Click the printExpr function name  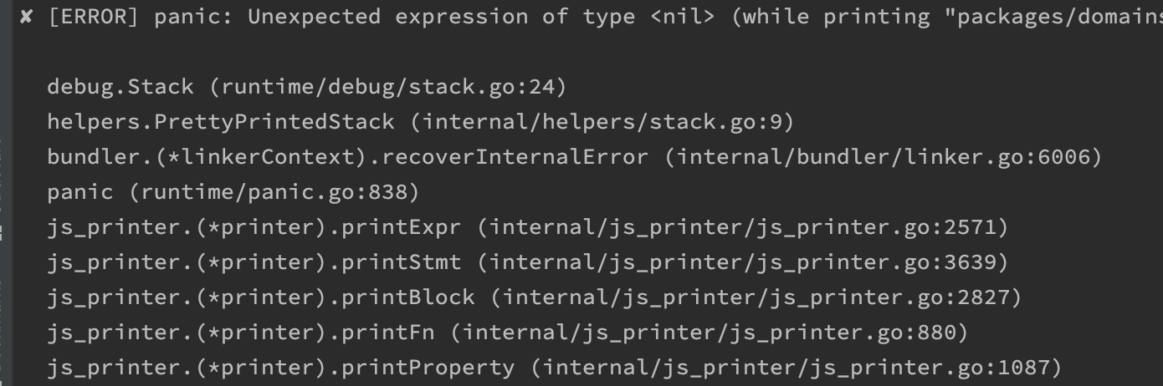(401, 227)
